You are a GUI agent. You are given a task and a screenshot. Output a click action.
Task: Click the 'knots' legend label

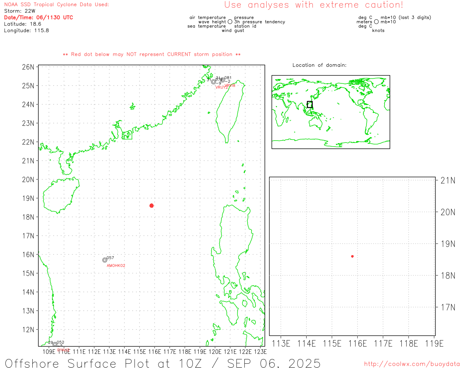(x=378, y=31)
